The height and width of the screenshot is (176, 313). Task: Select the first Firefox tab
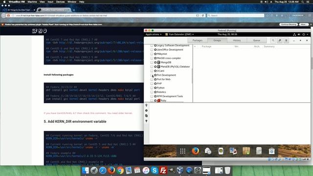click(x=19, y=10)
